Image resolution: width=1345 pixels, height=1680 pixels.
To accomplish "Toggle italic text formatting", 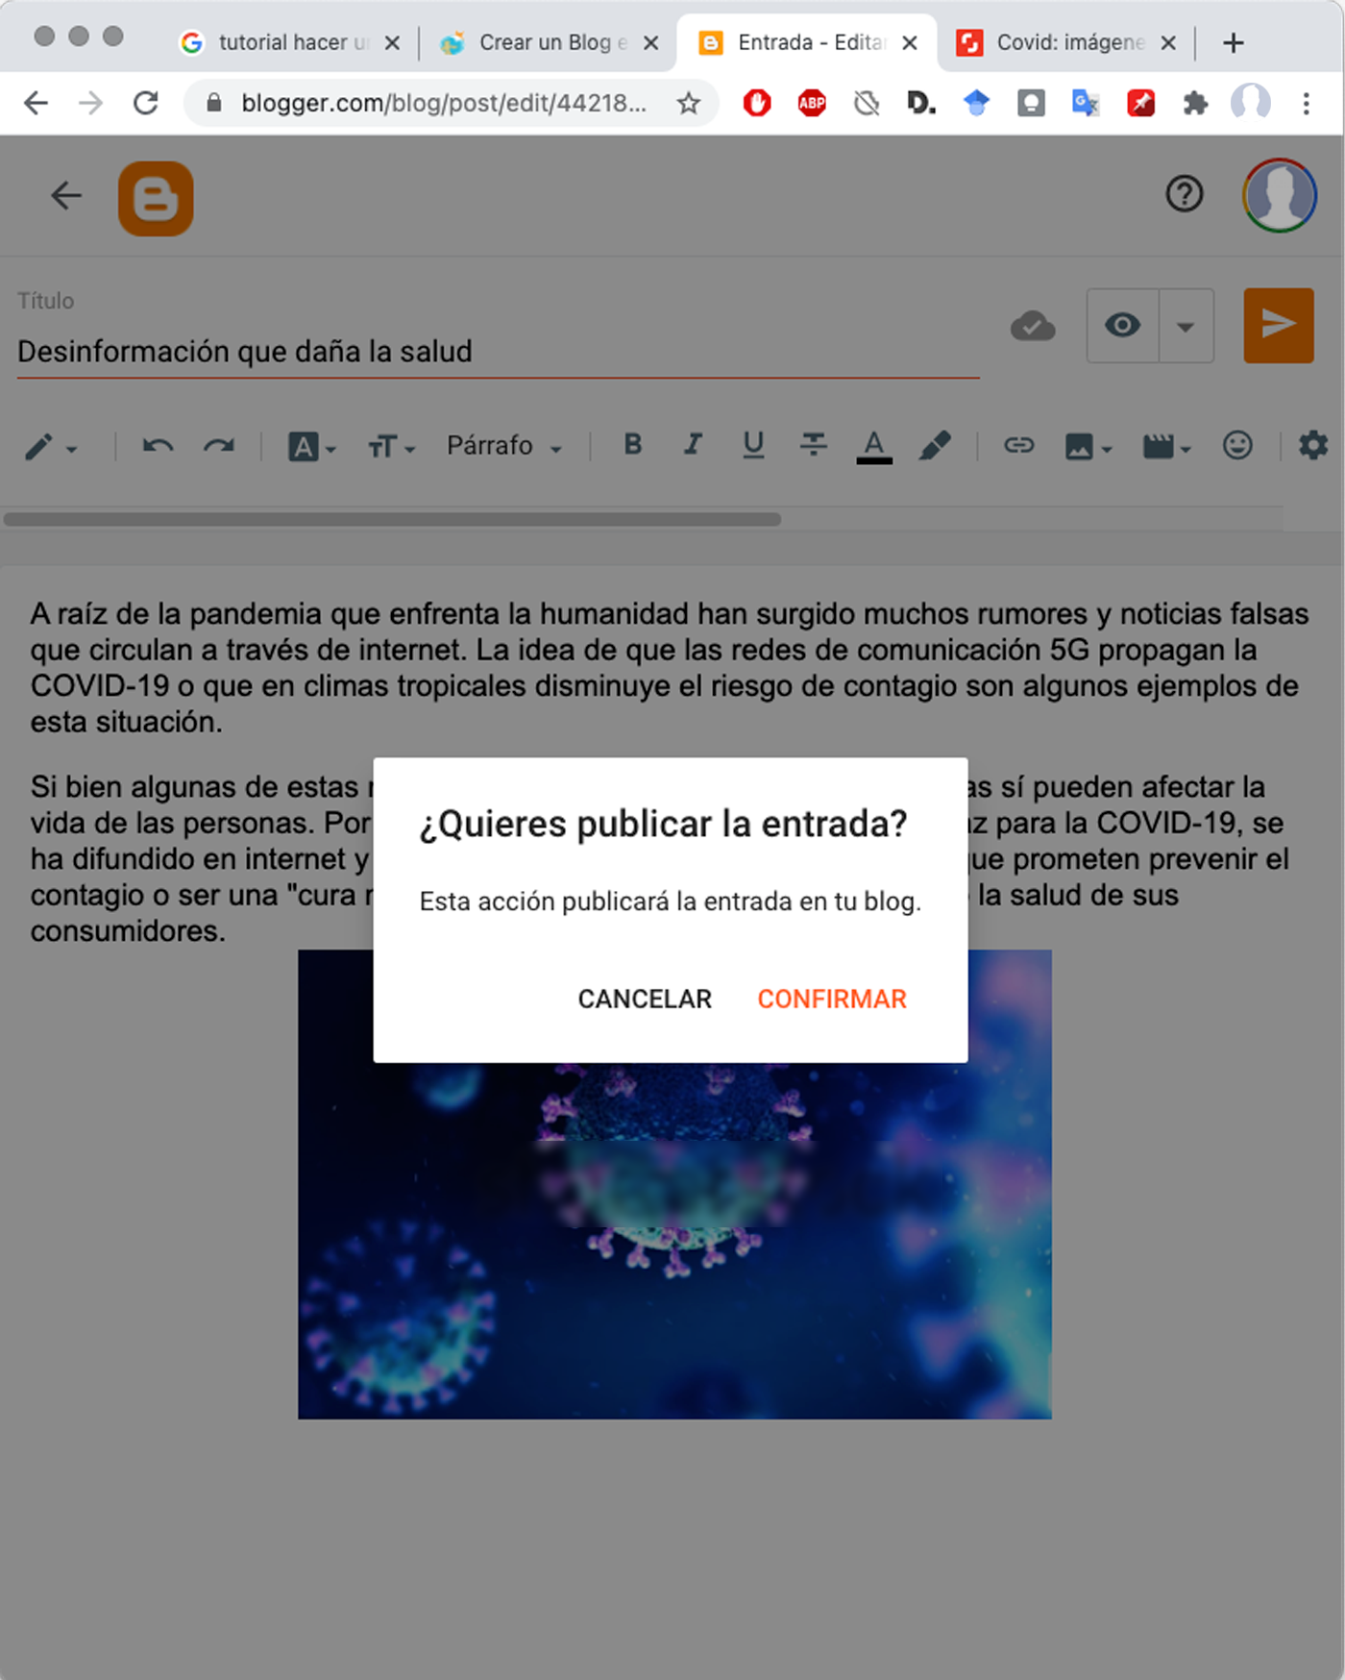I will [693, 444].
